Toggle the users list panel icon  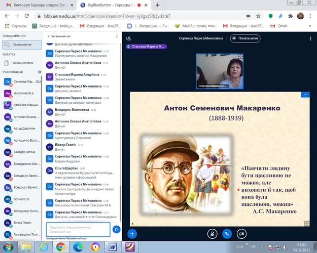128,38
